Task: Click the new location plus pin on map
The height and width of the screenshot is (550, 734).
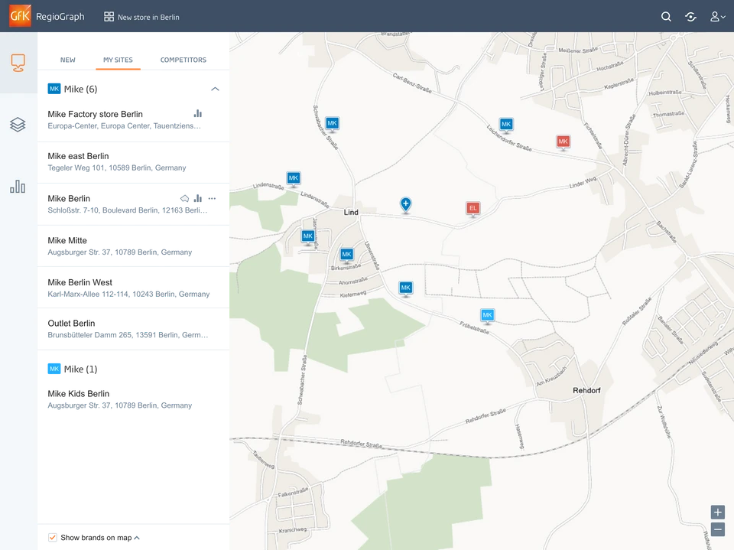Action: (405, 205)
